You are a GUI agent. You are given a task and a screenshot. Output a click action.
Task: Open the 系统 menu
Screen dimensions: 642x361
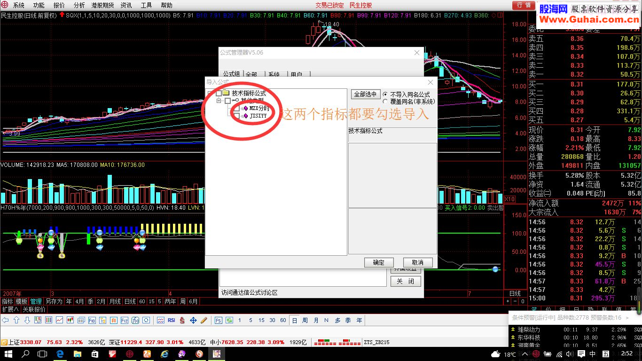(x=19, y=5)
